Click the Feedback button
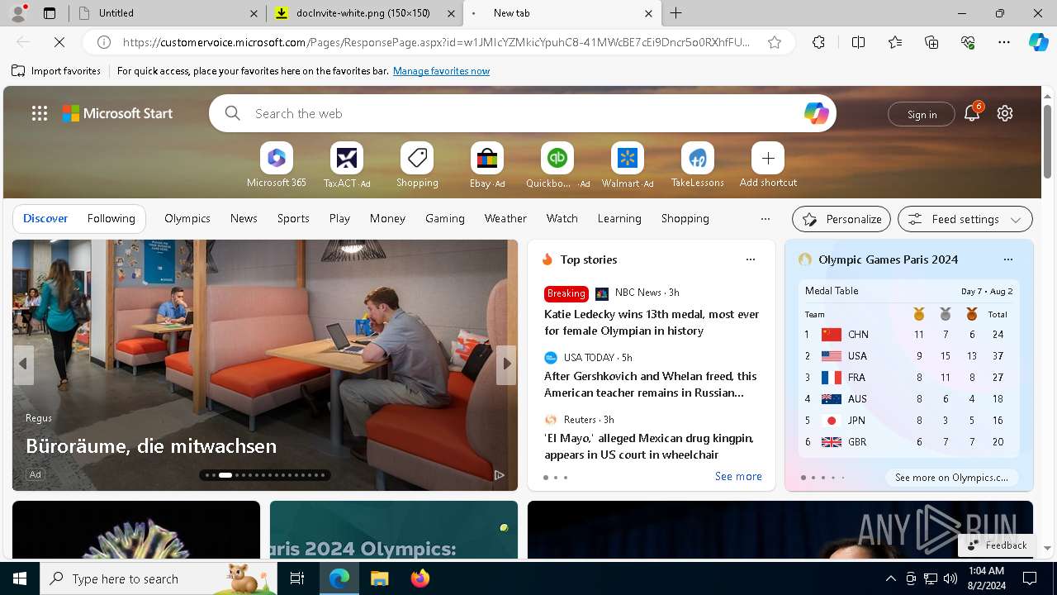The width and height of the screenshot is (1057, 595). [997, 545]
